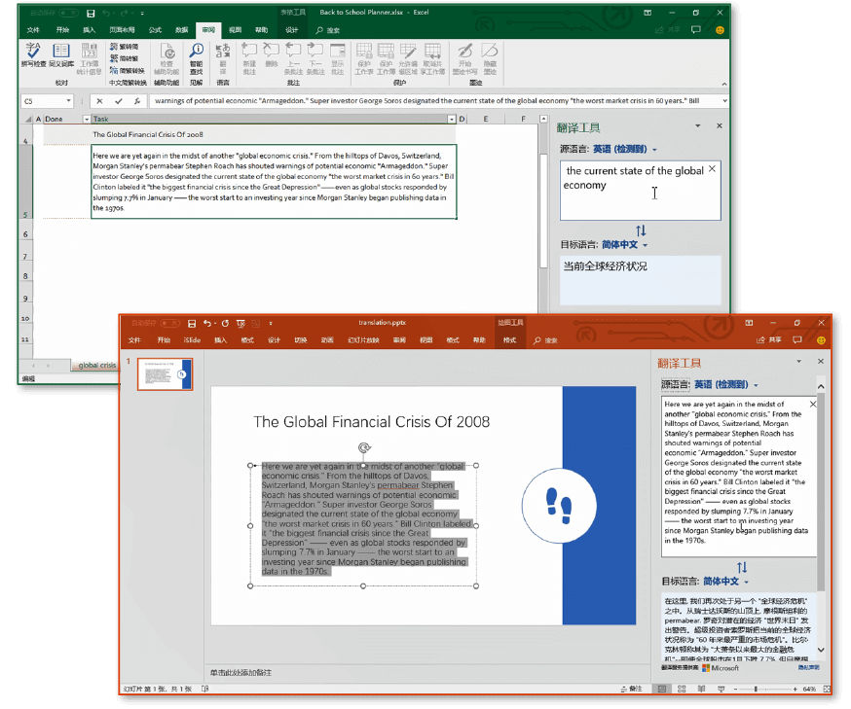Toggle AutoSave switch in Excel title bar
The width and height of the screenshot is (851, 709).
coord(68,14)
